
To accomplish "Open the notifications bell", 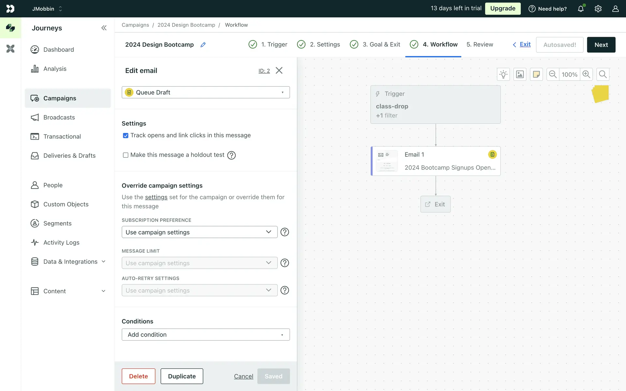I will [x=581, y=9].
